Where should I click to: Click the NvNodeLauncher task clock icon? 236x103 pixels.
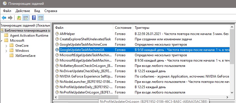(57, 82)
